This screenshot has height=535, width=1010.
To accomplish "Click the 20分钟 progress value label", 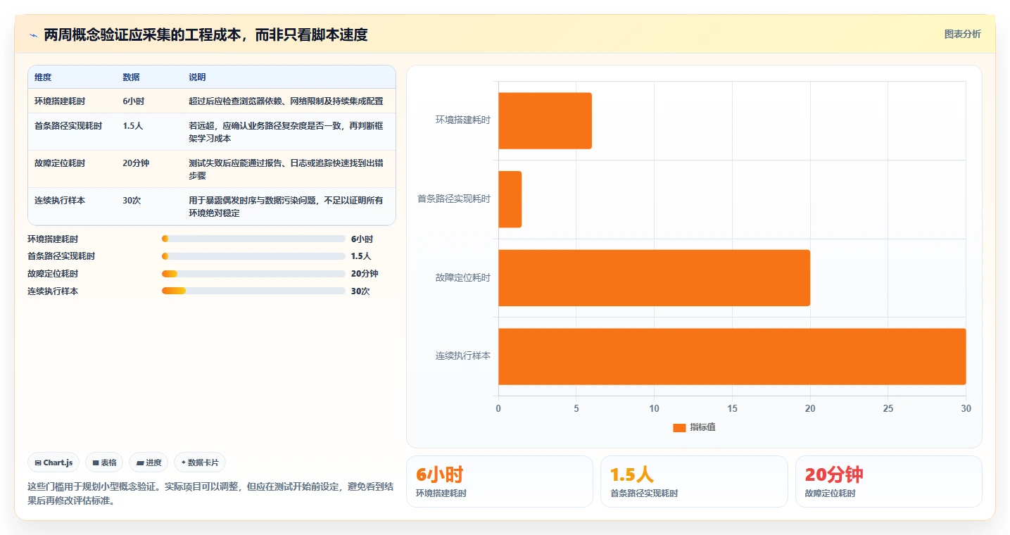I will (365, 274).
